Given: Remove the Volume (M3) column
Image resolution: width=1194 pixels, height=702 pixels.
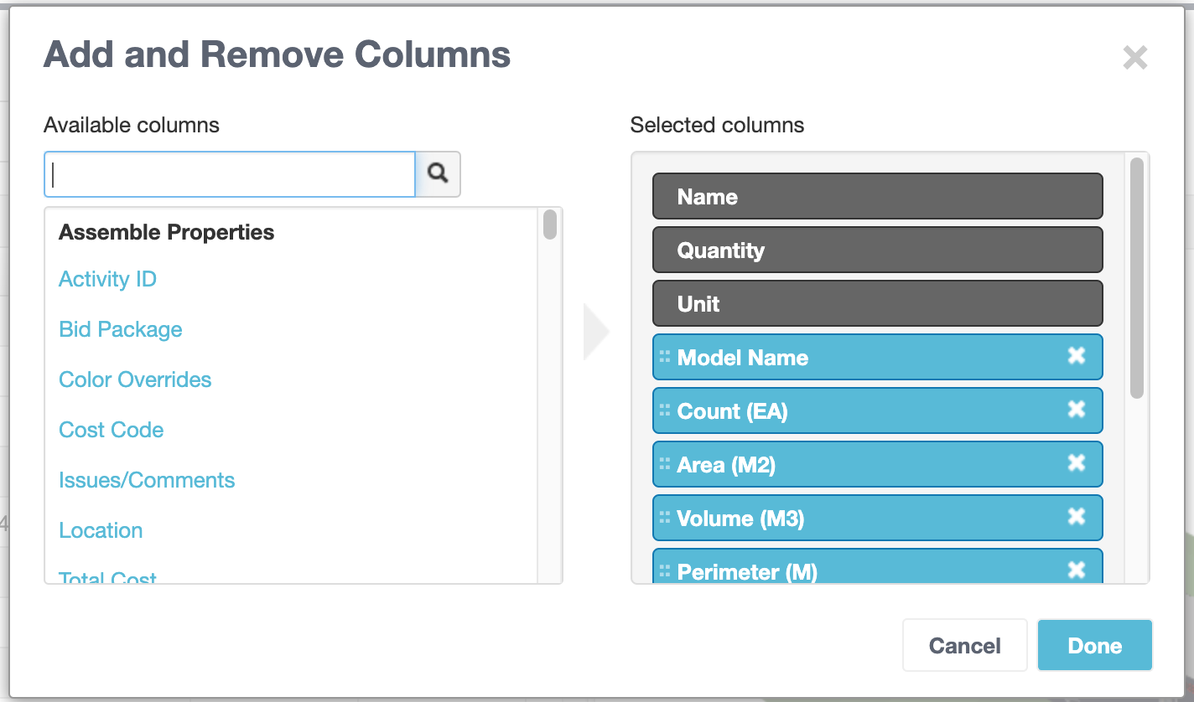Looking at the screenshot, I should tap(1077, 518).
